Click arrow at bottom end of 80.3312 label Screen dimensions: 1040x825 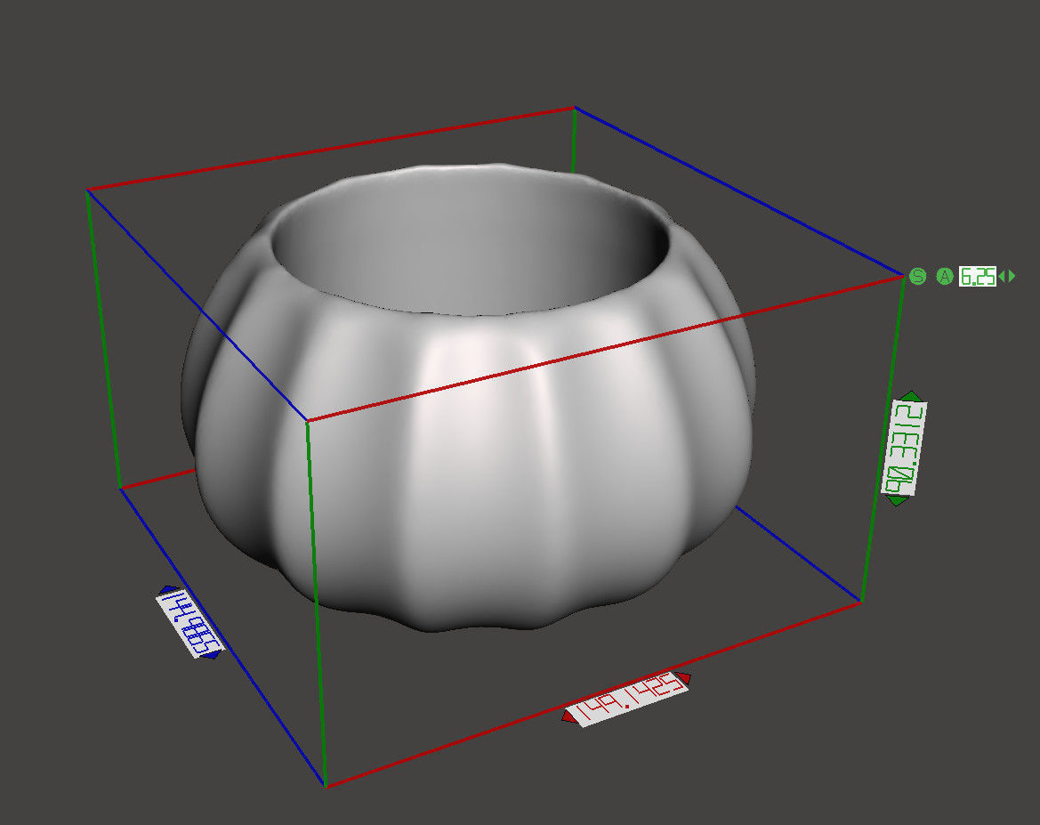point(897,500)
